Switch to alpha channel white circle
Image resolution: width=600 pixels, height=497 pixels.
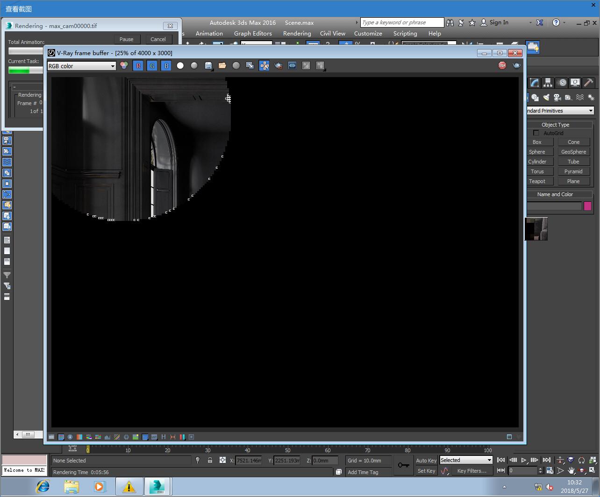180,66
